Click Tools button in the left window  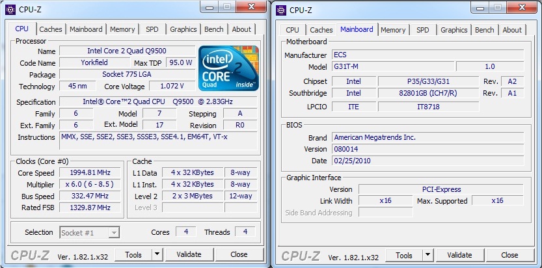point(133,255)
